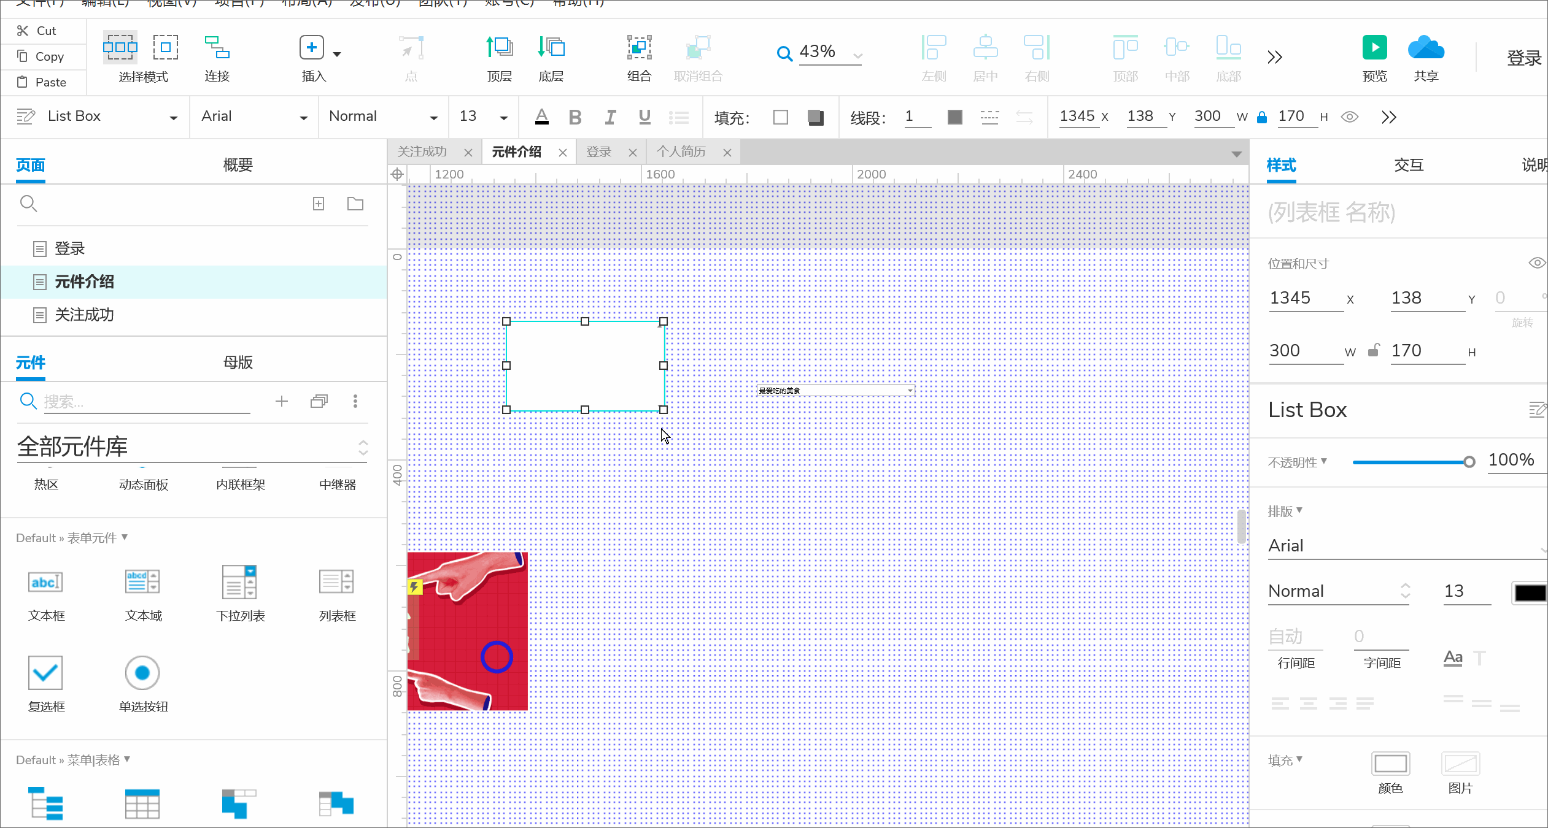Image resolution: width=1548 pixels, height=828 pixels.
Task: Expand the 全部元件库 library selector
Action: [363, 447]
